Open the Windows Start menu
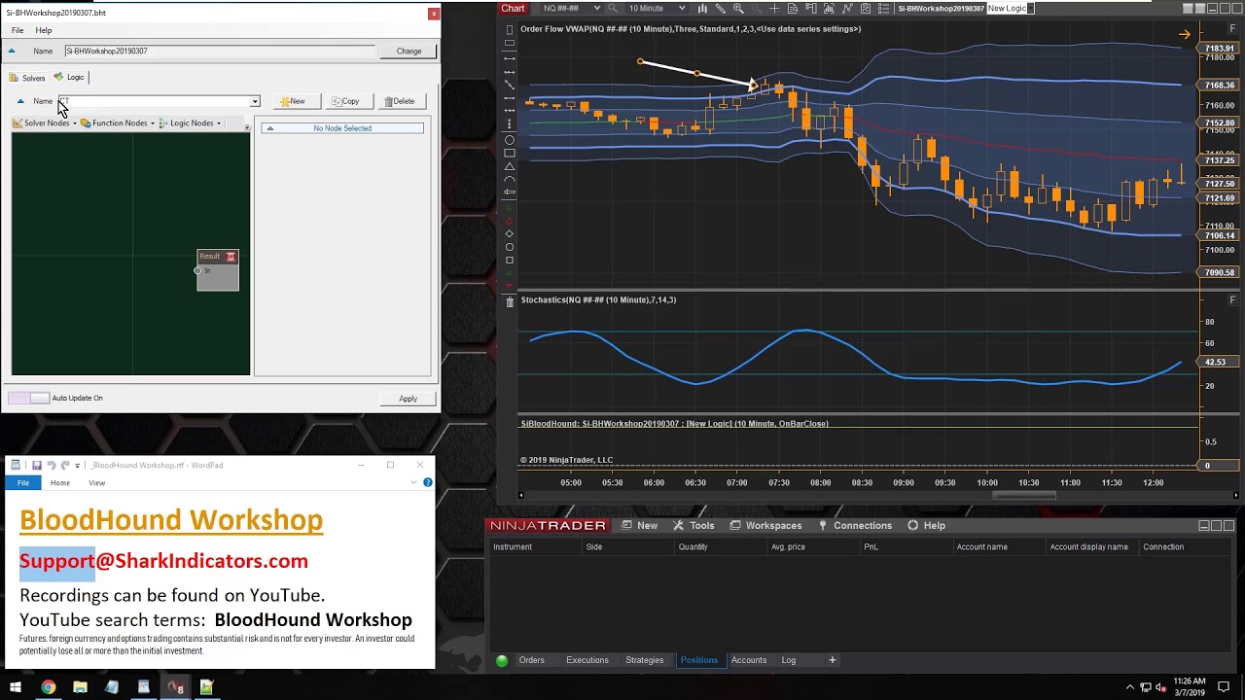Viewport: 1245px width, 700px height. point(16,687)
